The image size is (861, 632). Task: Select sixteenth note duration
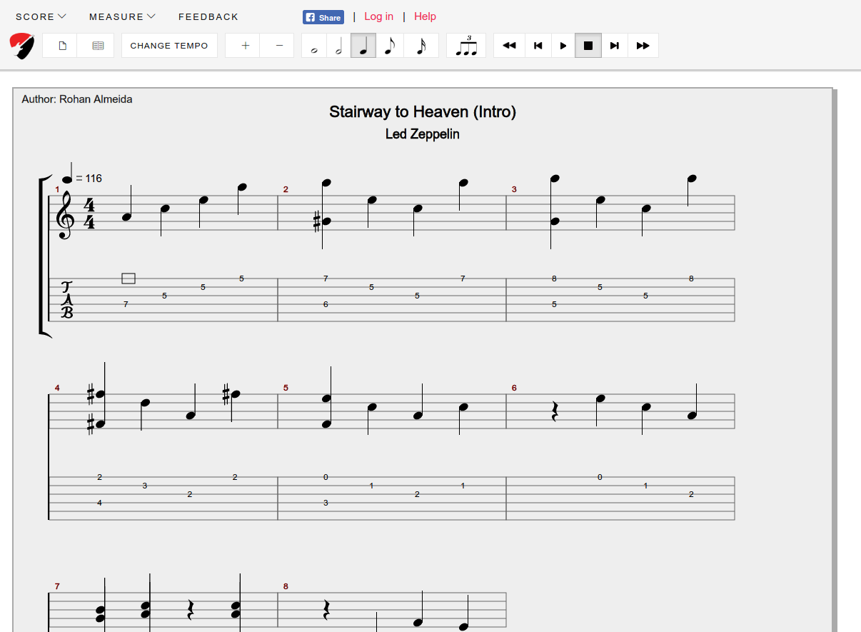[x=421, y=46]
